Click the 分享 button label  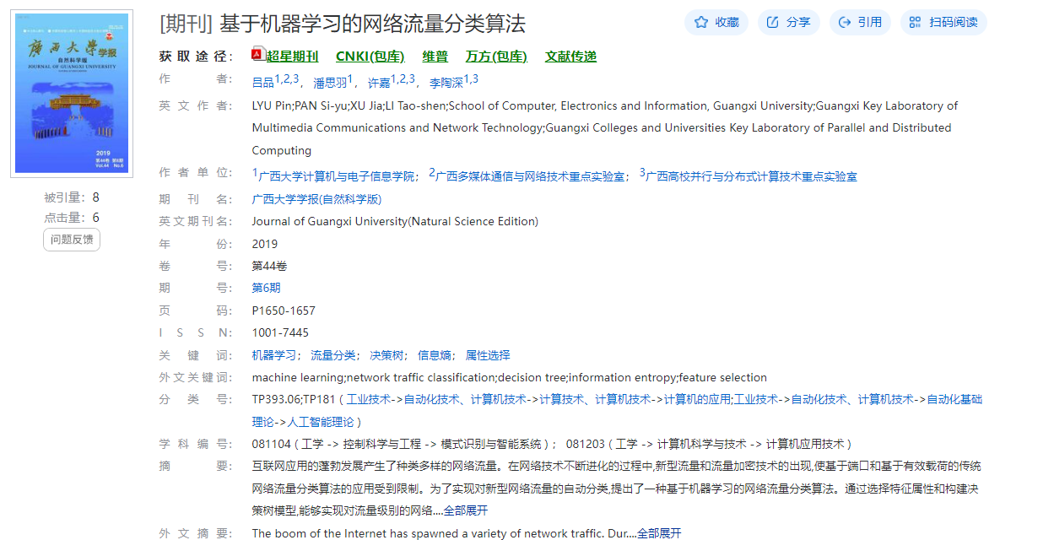pos(798,23)
